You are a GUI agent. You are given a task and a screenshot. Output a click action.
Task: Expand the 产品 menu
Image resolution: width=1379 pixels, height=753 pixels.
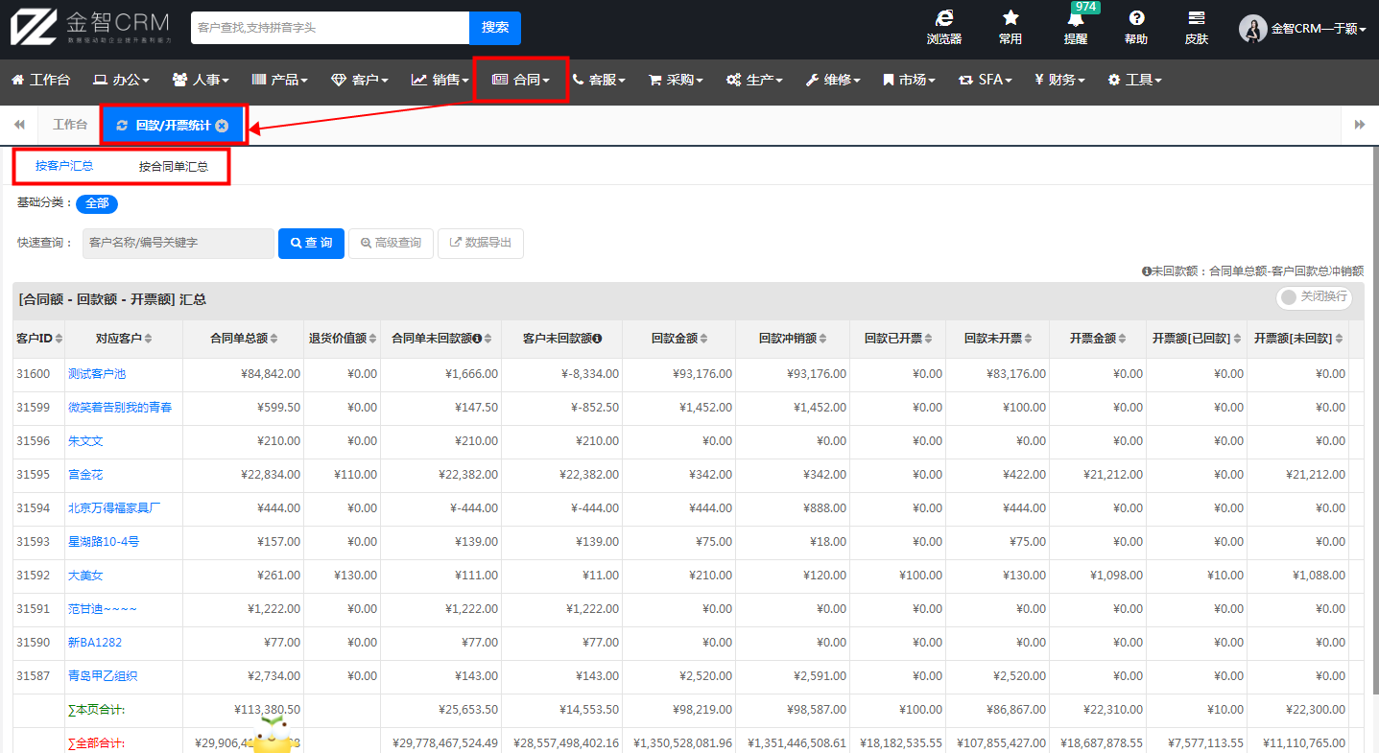coord(279,80)
